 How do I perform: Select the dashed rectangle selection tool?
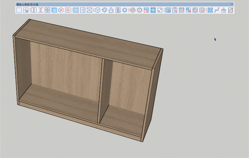tap(19, 10)
